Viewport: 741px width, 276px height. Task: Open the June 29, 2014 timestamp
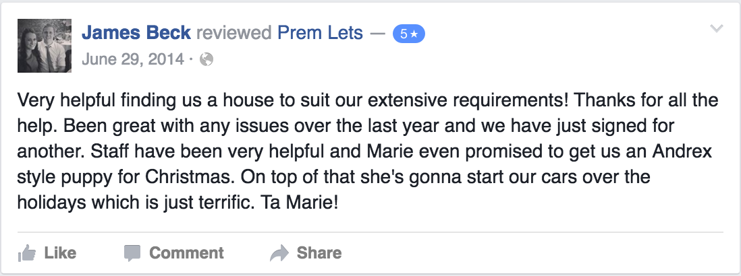click(x=133, y=59)
